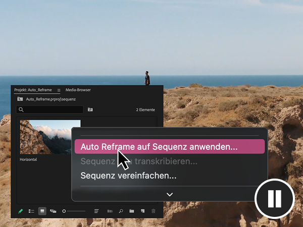Open the Media-Browser tab
303x227 pixels.
click(x=78, y=90)
